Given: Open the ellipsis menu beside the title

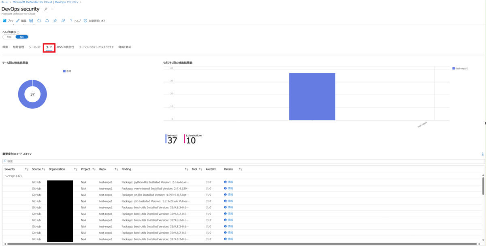Looking at the screenshot, I should (52, 9).
